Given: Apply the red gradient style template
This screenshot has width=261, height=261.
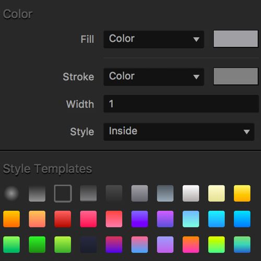Looking at the screenshot, I should pyautogui.click(x=63, y=219).
